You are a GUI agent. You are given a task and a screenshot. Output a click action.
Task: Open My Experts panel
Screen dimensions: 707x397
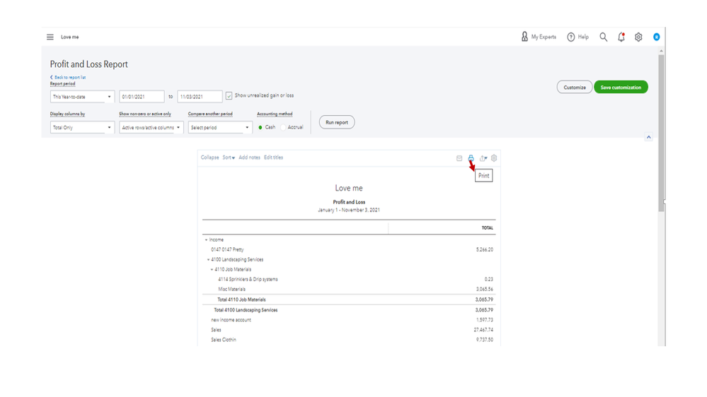pos(539,37)
